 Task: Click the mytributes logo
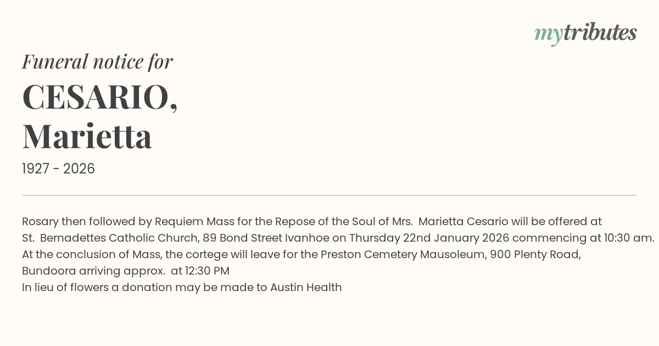click(585, 34)
